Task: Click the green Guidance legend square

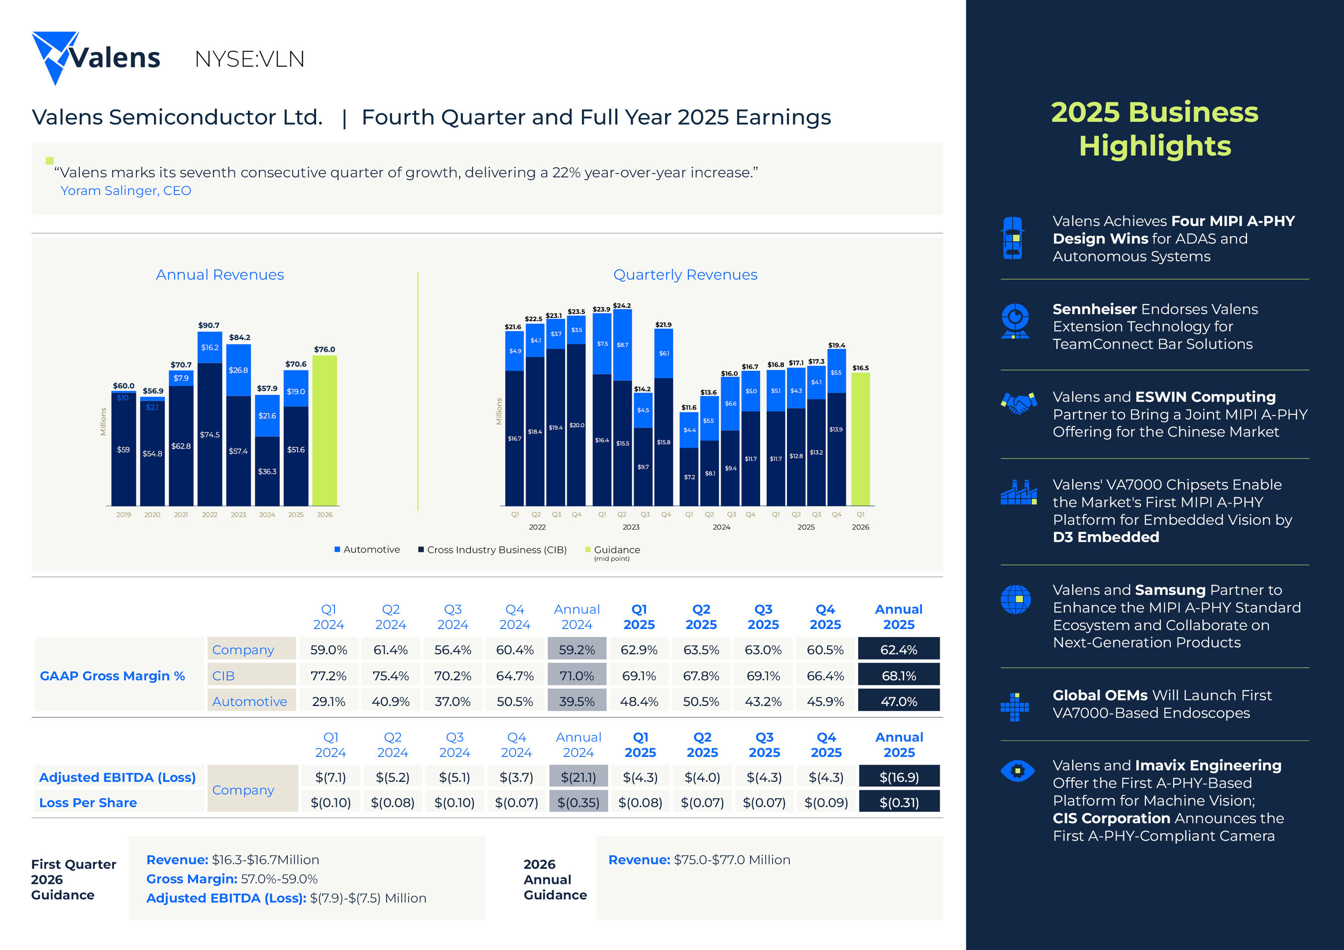Action: point(588,549)
